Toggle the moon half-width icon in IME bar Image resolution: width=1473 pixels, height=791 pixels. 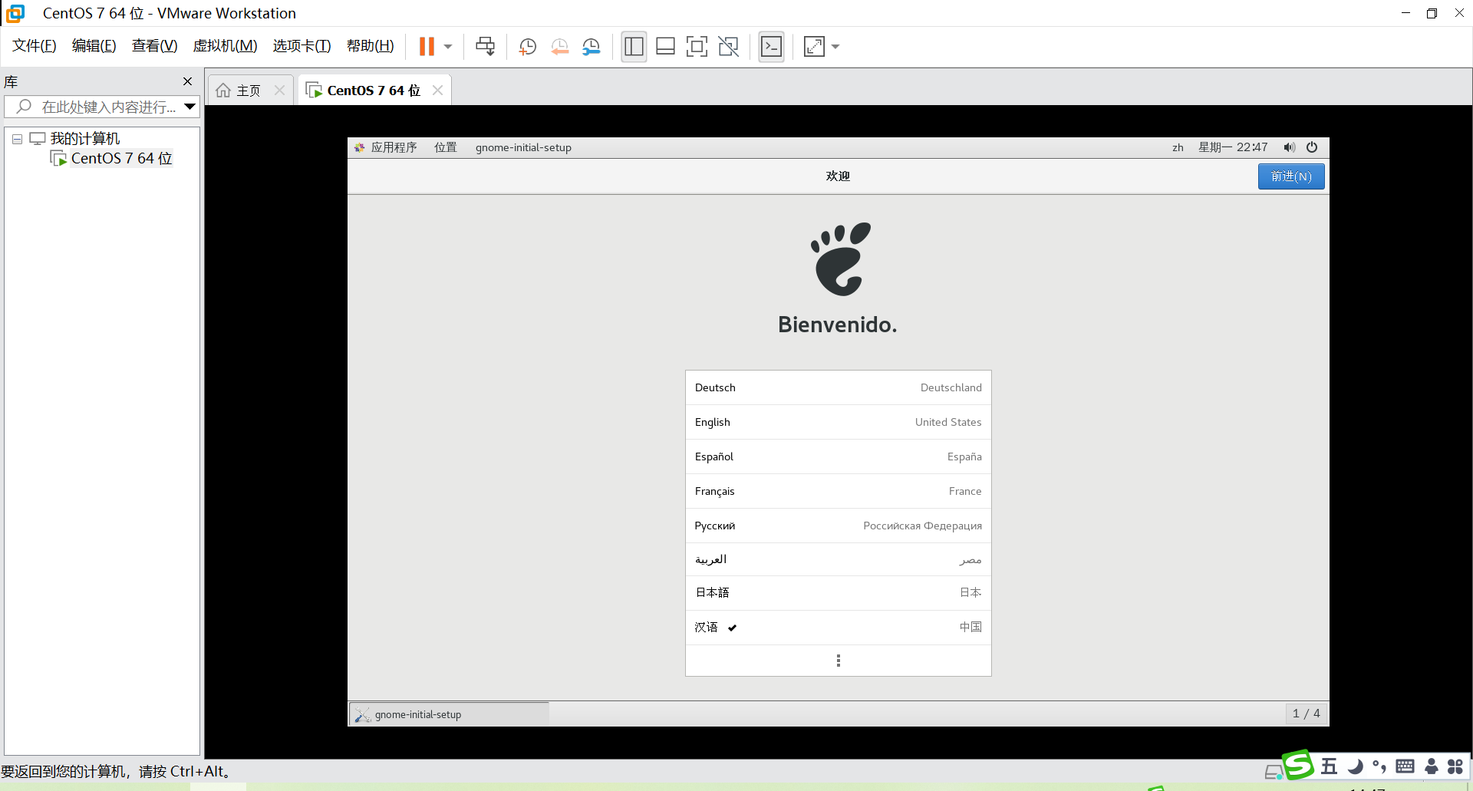[x=1356, y=766]
